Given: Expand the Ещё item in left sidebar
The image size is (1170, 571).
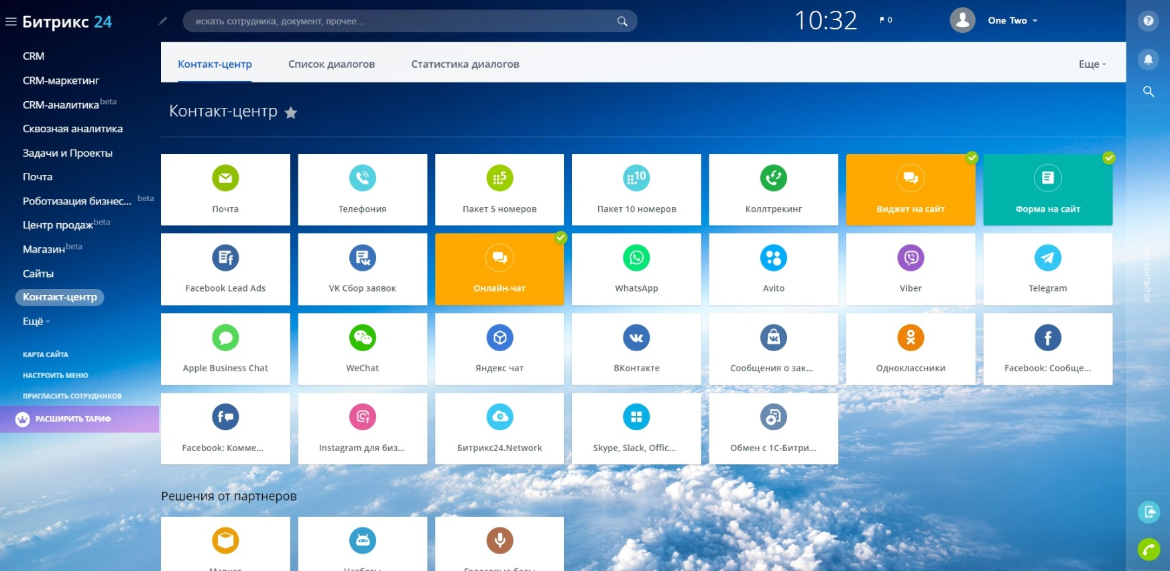Looking at the screenshot, I should pos(36,322).
